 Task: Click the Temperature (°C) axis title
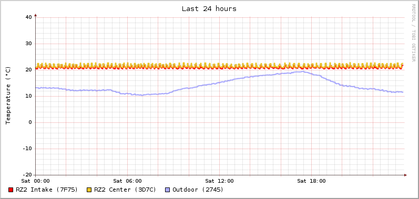pos(8,96)
